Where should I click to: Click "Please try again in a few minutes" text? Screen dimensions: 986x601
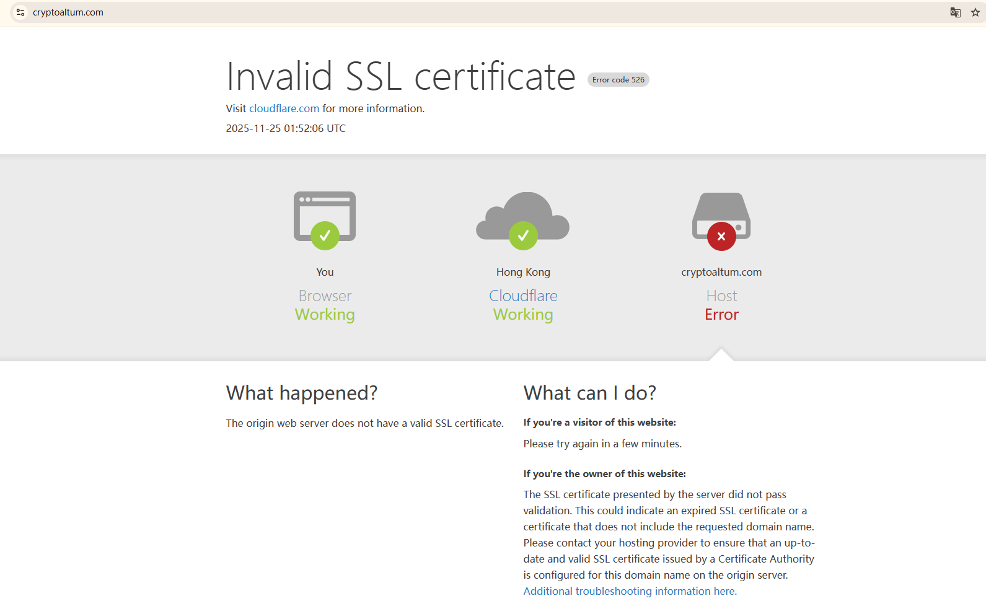(x=602, y=444)
